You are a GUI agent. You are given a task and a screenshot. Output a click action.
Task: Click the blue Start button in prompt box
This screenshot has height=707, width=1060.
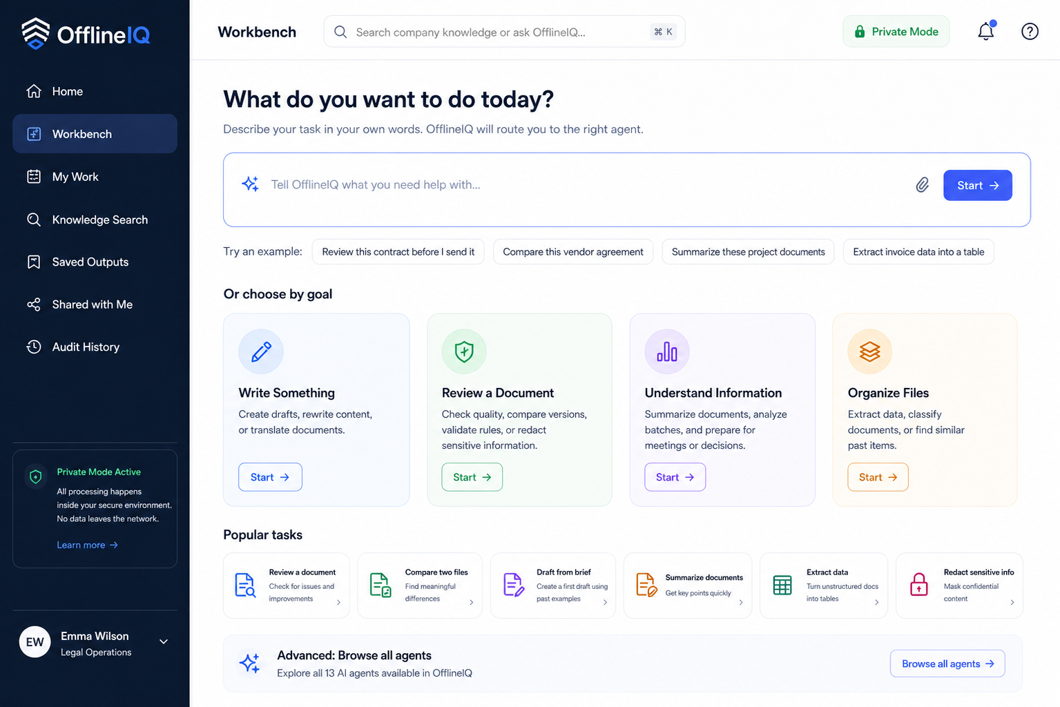(978, 185)
